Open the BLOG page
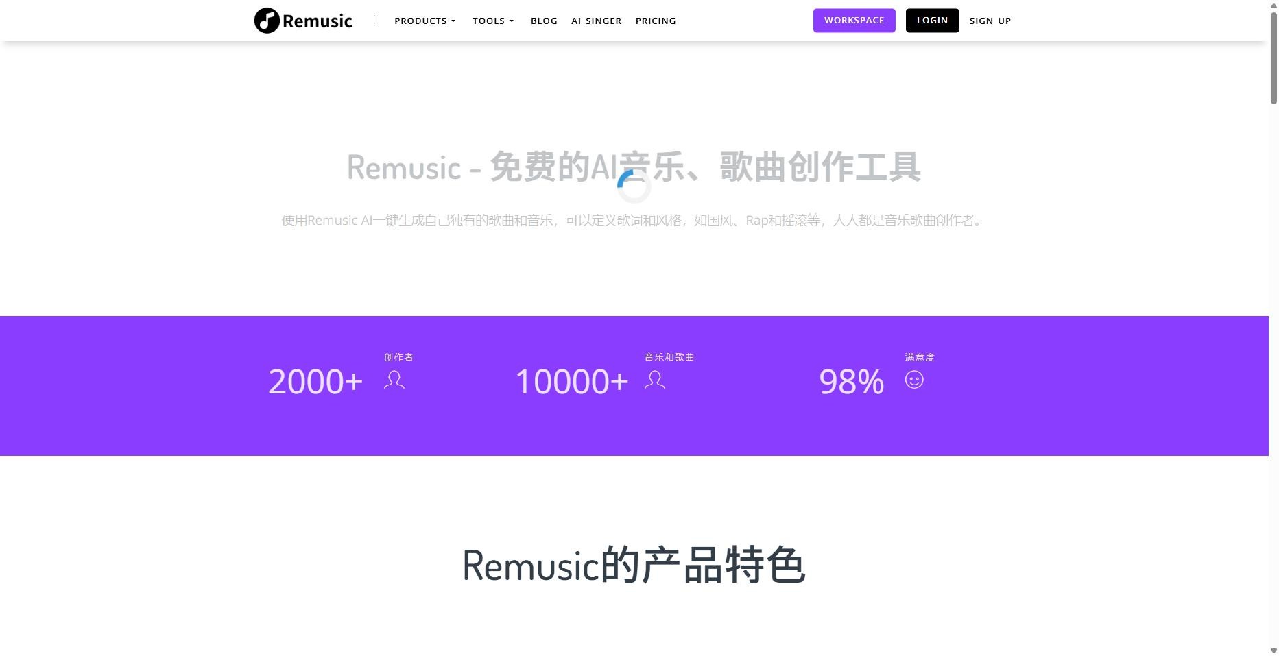 click(x=544, y=21)
